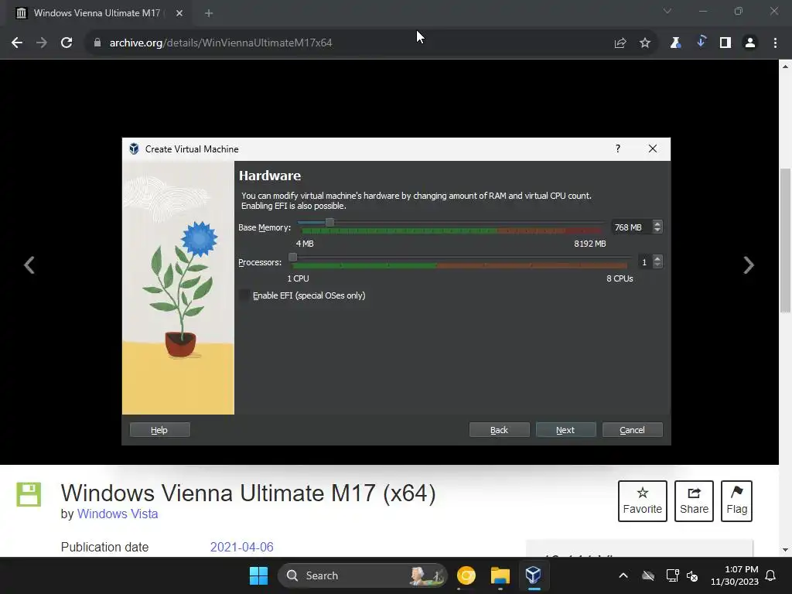The height and width of the screenshot is (594, 792).
Task: Click the scrollbar down arrow
Action: 786,550
